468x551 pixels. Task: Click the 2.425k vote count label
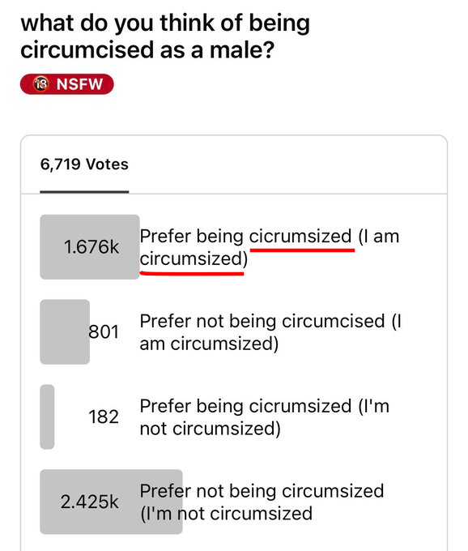[90, 502]
